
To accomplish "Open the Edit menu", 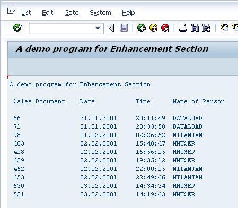I will click(48, 13).
